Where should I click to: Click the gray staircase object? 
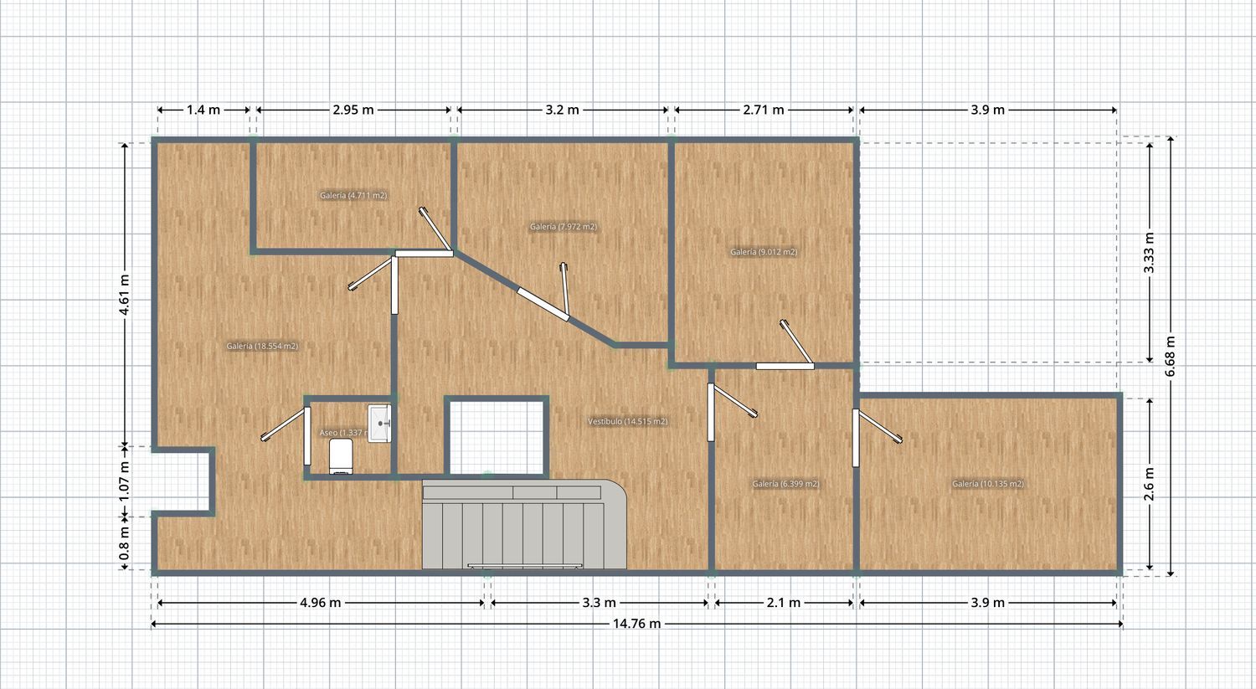click(x=524, y=525)
